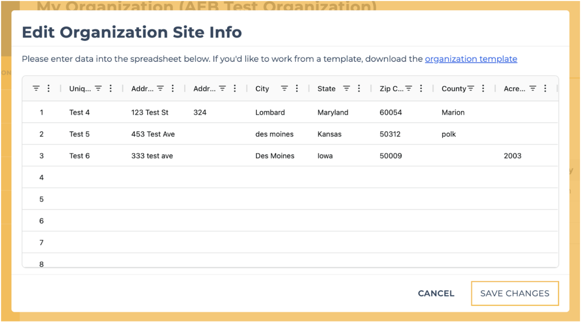Viewport: 581px width, 322px height.
Task: Click the filter icon on the Acres column
Action: (532, 88)
